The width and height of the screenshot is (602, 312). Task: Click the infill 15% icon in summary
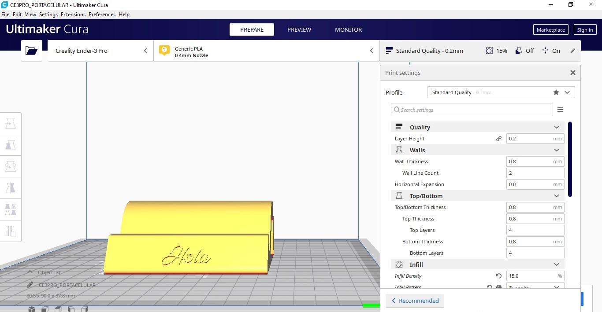point(489,51)
